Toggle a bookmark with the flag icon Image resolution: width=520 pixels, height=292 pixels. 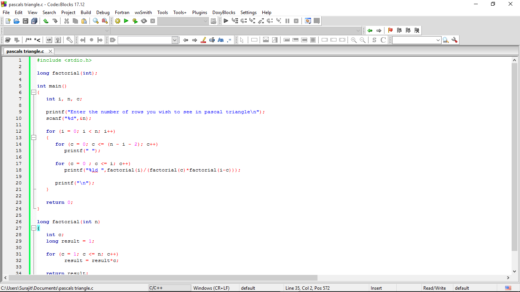[390, 30]
